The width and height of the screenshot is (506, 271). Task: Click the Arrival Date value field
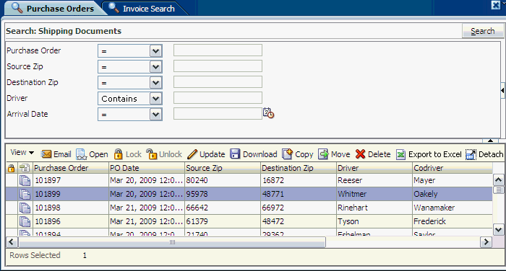click(x=218, y=113)
